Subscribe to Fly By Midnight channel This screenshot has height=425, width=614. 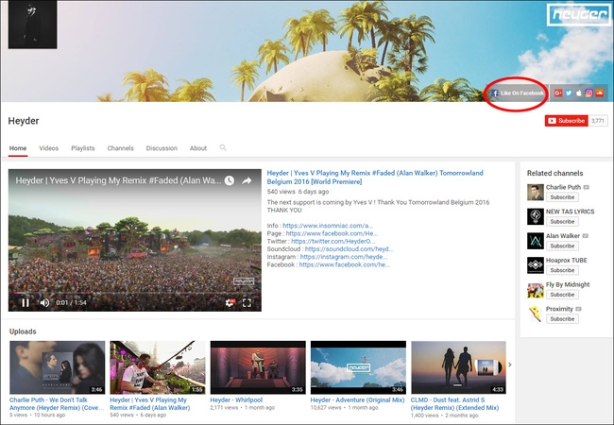point(562,295)
